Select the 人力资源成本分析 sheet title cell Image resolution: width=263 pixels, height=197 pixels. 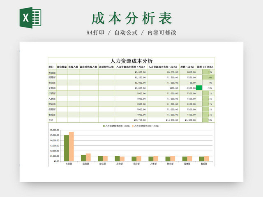pos(131,61)
